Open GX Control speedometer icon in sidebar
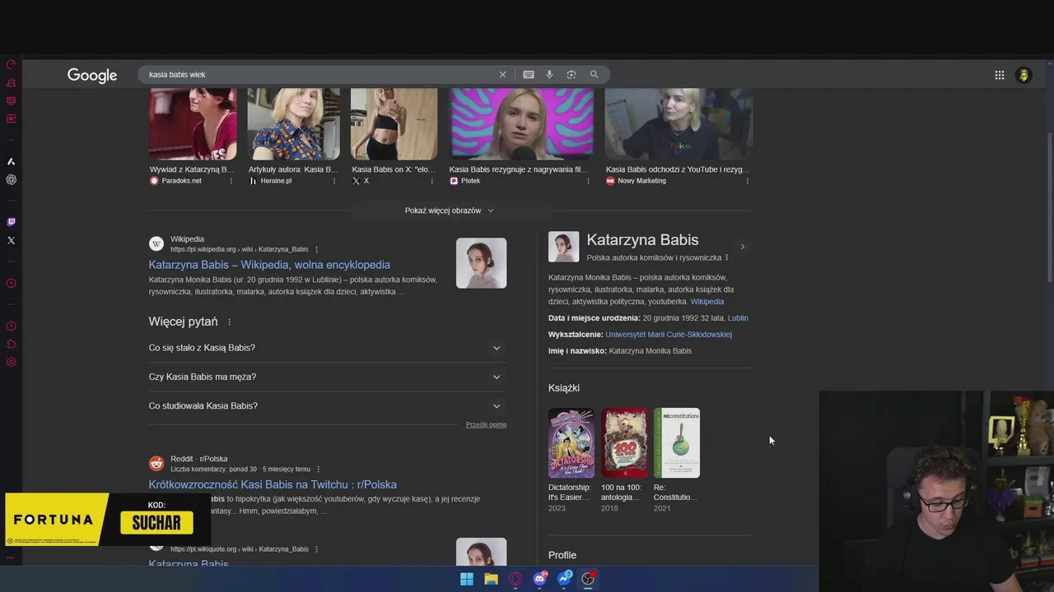 [x=11, y=64]
